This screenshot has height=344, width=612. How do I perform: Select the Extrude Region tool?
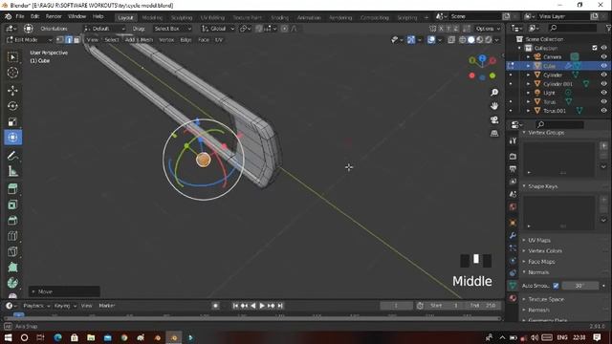12,189
